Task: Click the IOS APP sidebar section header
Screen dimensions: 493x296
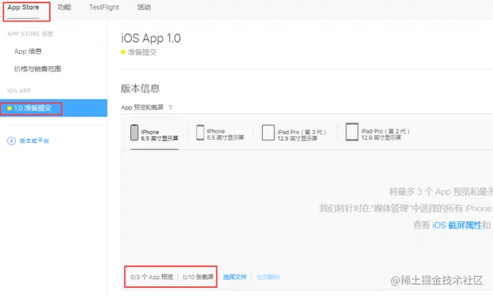Action: point(19,90)
